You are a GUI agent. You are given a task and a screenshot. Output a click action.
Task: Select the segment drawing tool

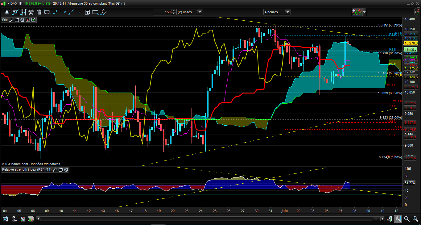[55, 12]
